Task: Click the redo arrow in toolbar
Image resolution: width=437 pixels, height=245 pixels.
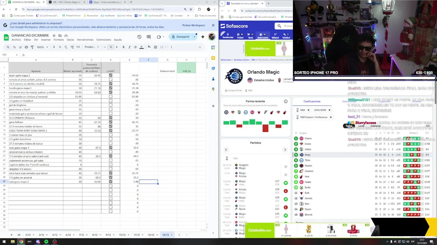Action: (20, 47)
